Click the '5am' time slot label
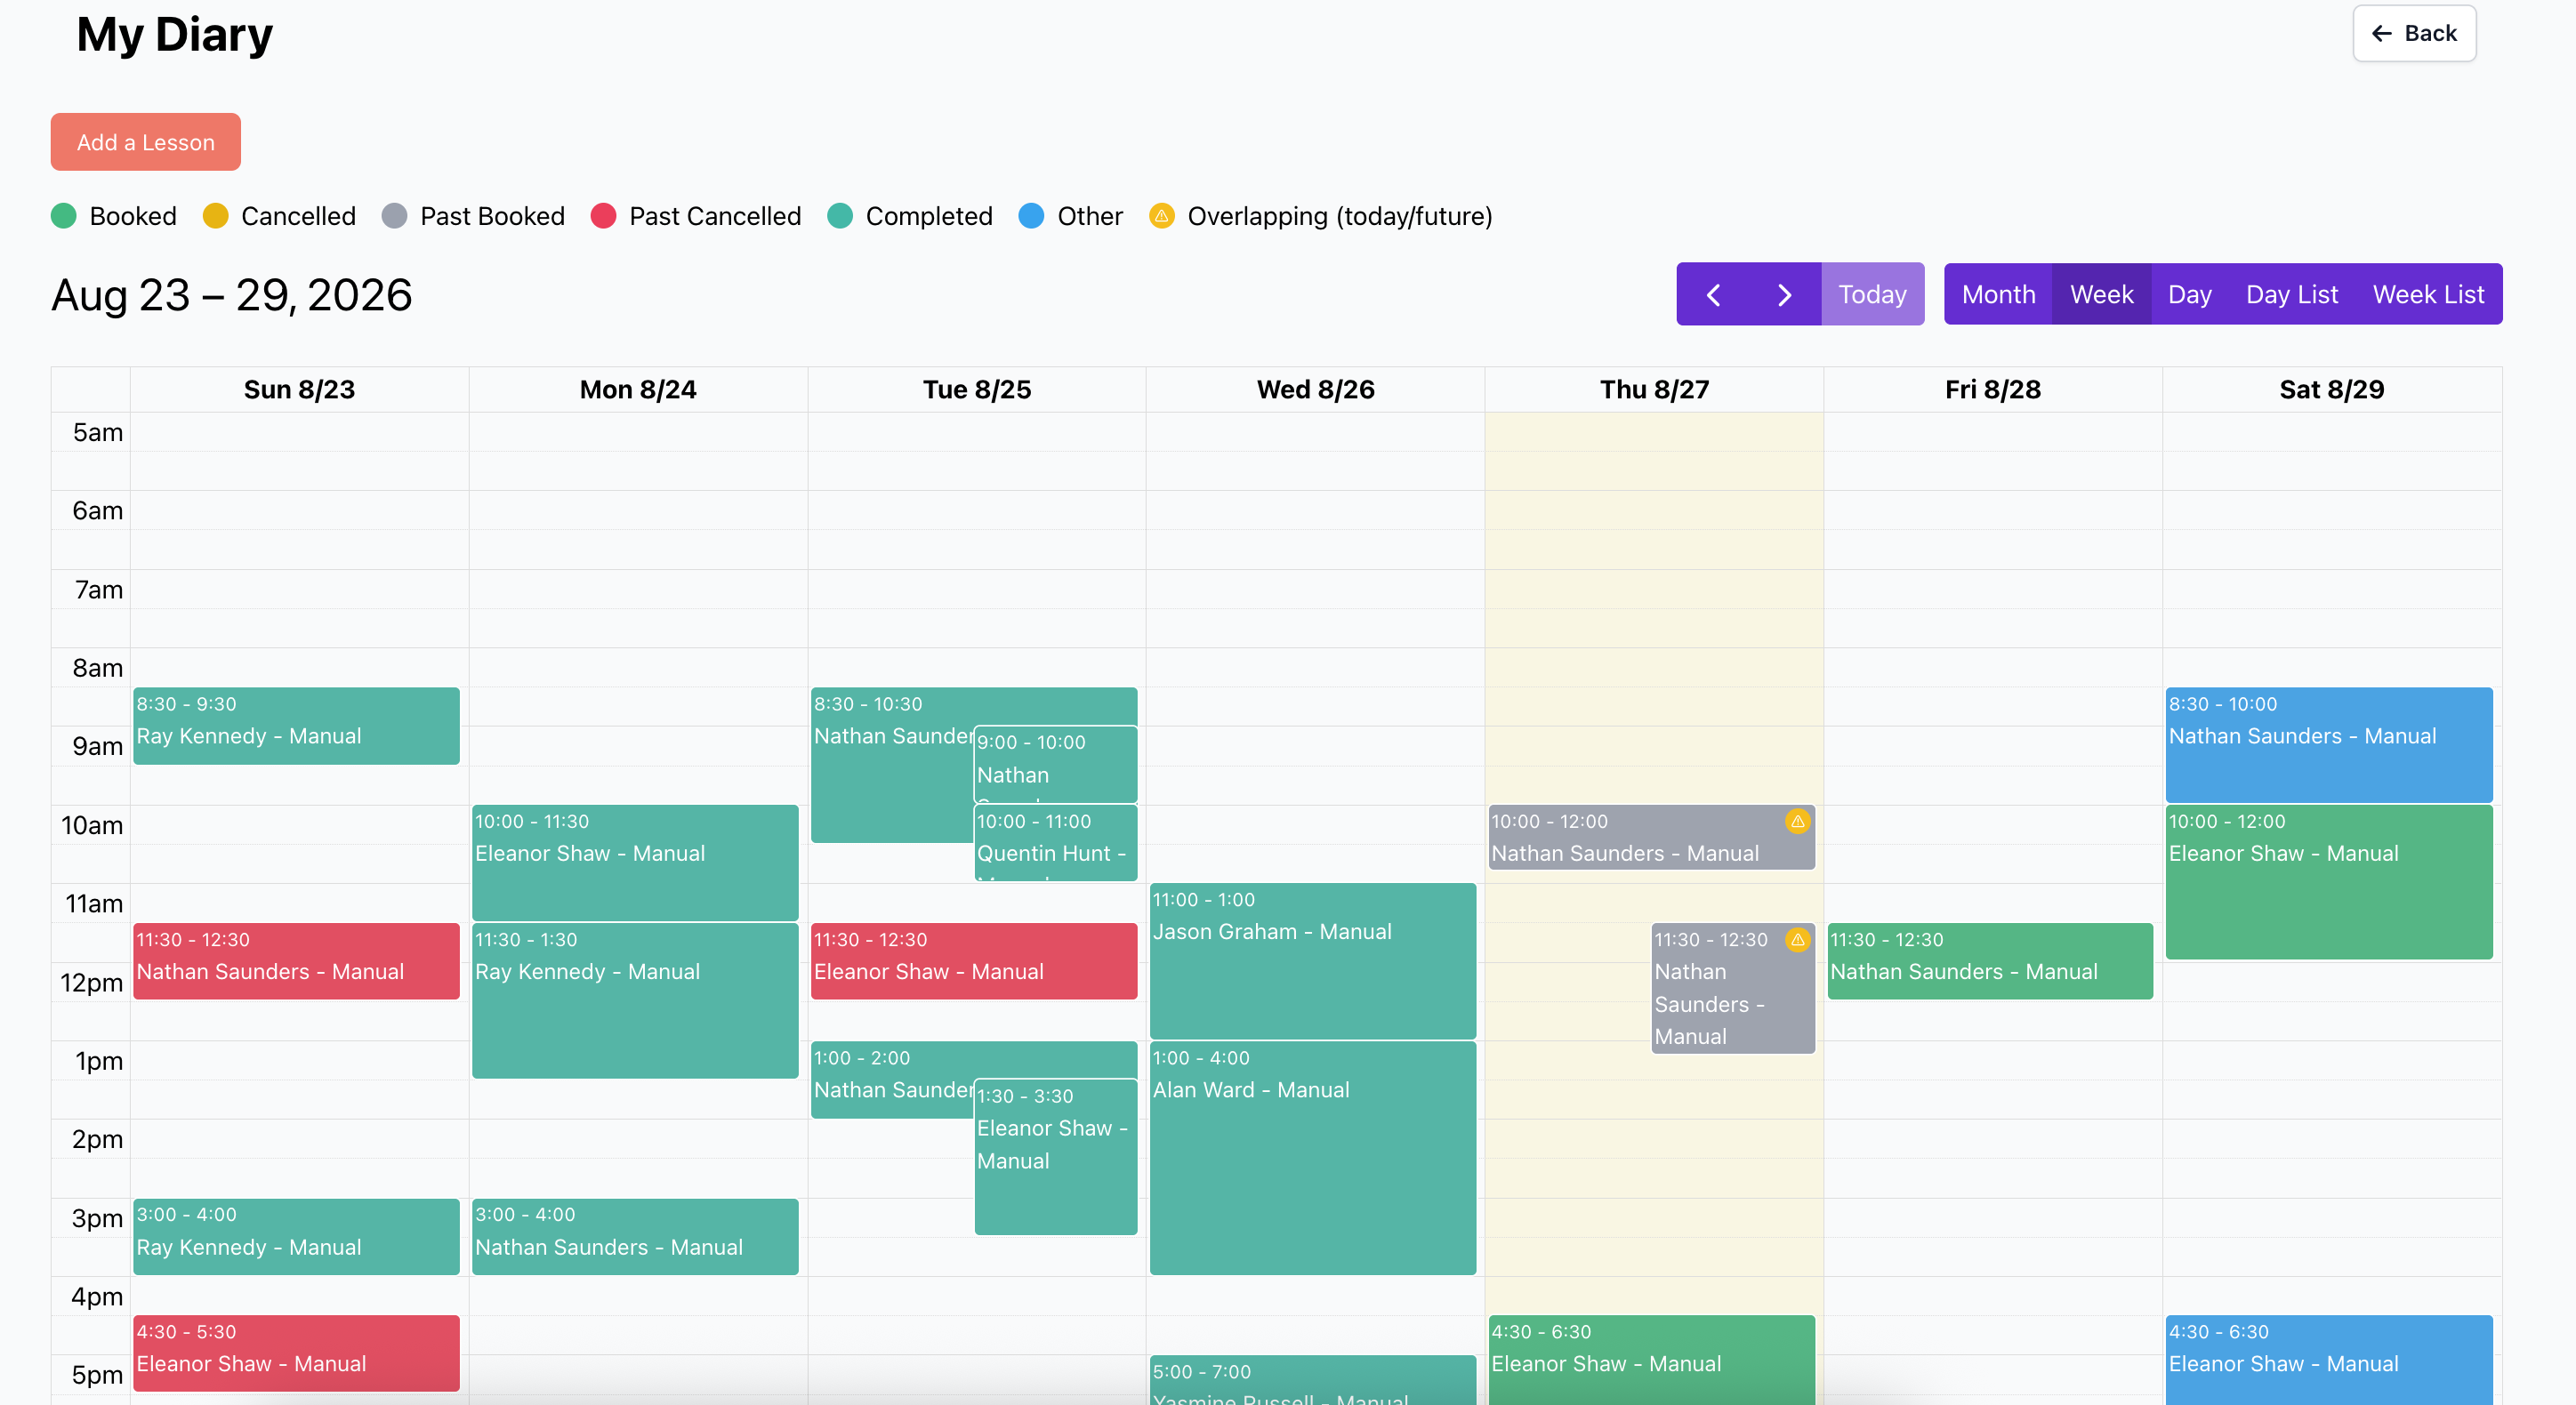This screenshot has width=2576, height=1405. (97, 432)
